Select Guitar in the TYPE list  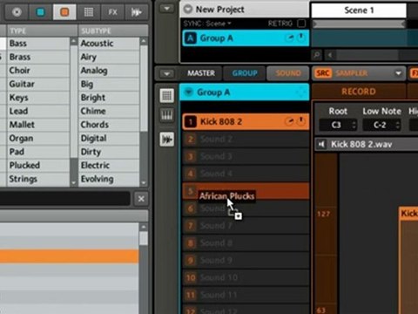tap(38, 84)
